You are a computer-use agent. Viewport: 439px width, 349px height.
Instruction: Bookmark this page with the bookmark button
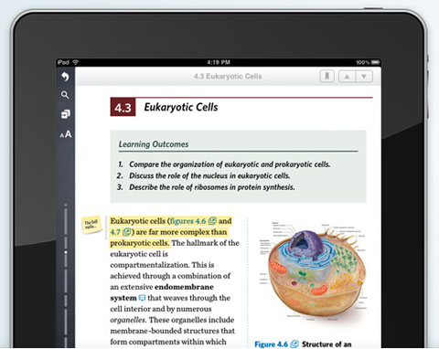point(327,76)
